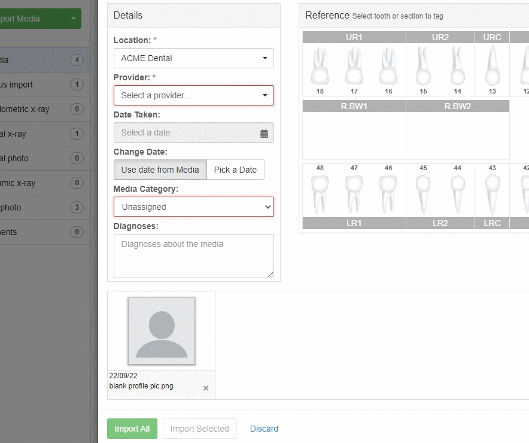529x443 pixels.
Task: Click the Import All button
Action: (132, 429)
